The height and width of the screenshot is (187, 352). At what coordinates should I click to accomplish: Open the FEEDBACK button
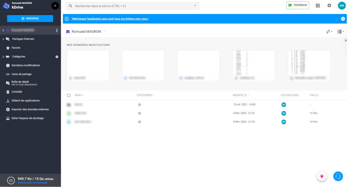tap(297, 5)
